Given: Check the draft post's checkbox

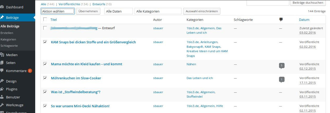Looking at the screenshot, I should tap(45, 28).
